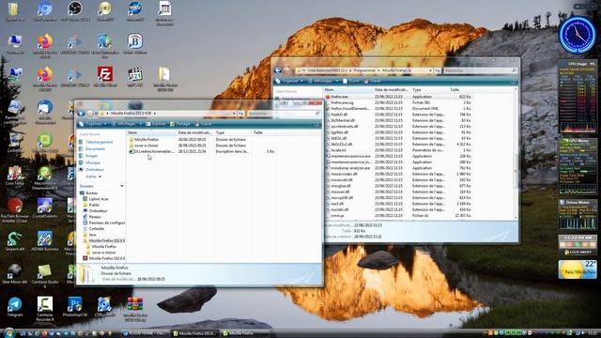This screenshot has width=601, height=338.
Task: Select Bureau in the folder tree
Action: [89, 193]
